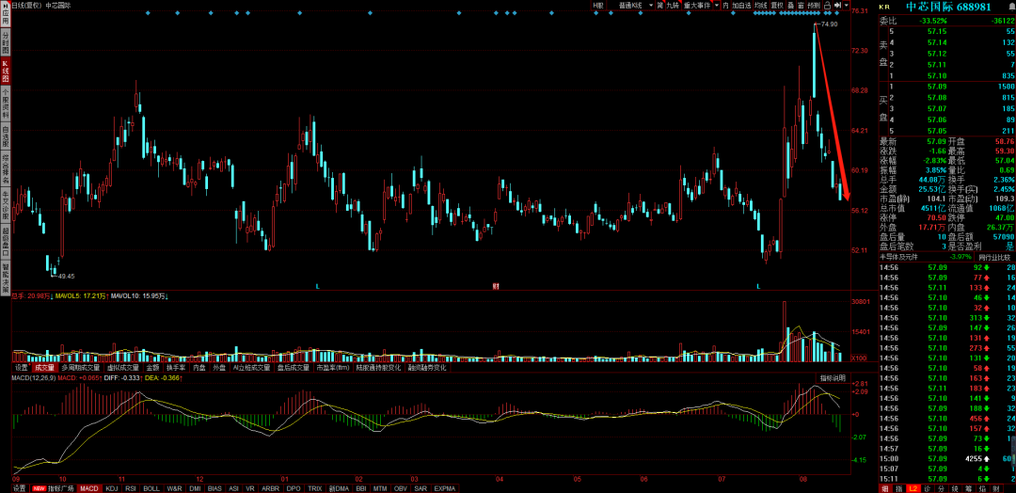The image size is (1016, 493).
Task: Switch to the EXPMA indicator
Action: 445,488
